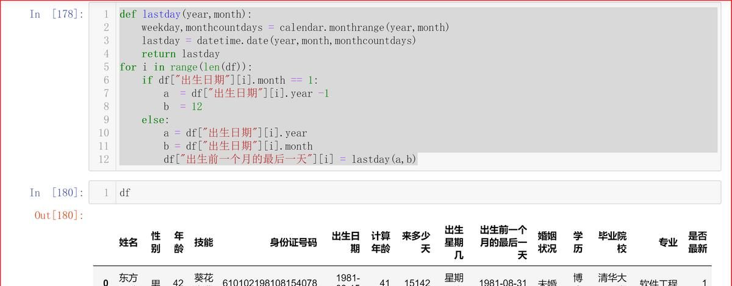Click the calendar.monthrange code line

click(x=295, y=27)
